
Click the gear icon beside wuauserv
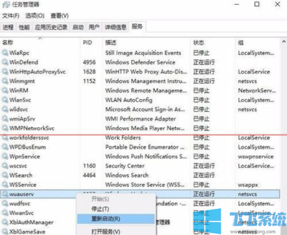pyautogui.click(x=5, y=194)
